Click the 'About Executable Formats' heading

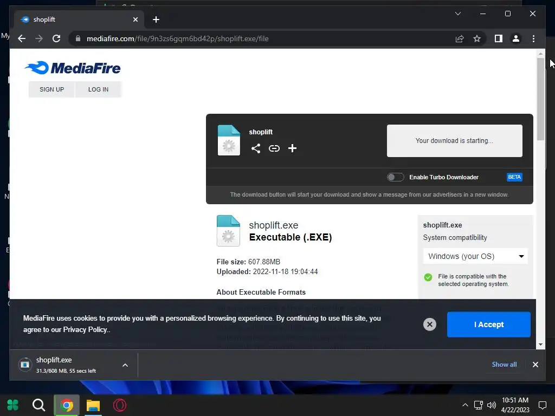(x=261, y=292)
